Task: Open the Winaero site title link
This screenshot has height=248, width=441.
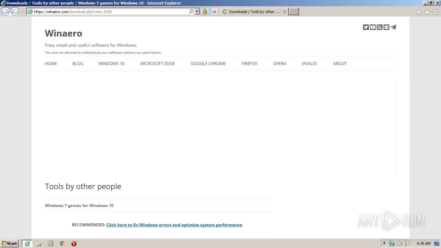Action: pos(63,33)
